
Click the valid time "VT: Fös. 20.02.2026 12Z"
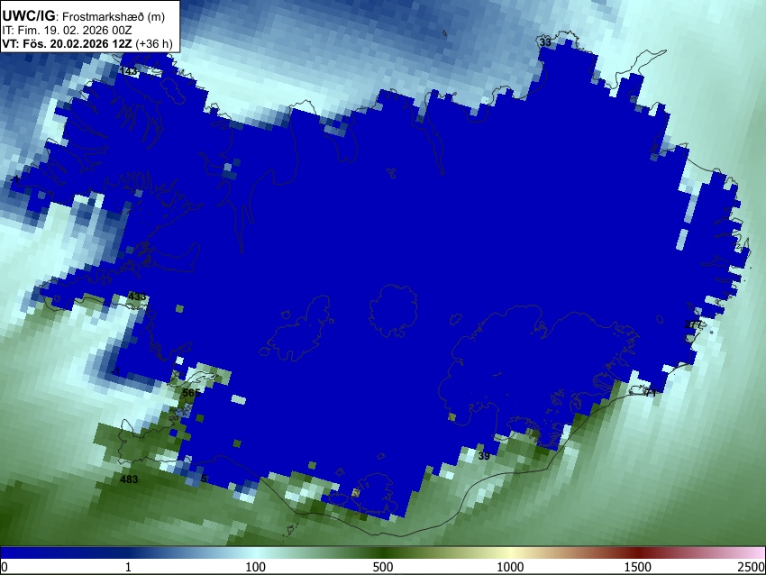coord(67,43)
